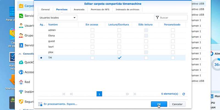220x110 pixels.
Task: Check Sólo lectura for guest
Action: click(146, 41)
